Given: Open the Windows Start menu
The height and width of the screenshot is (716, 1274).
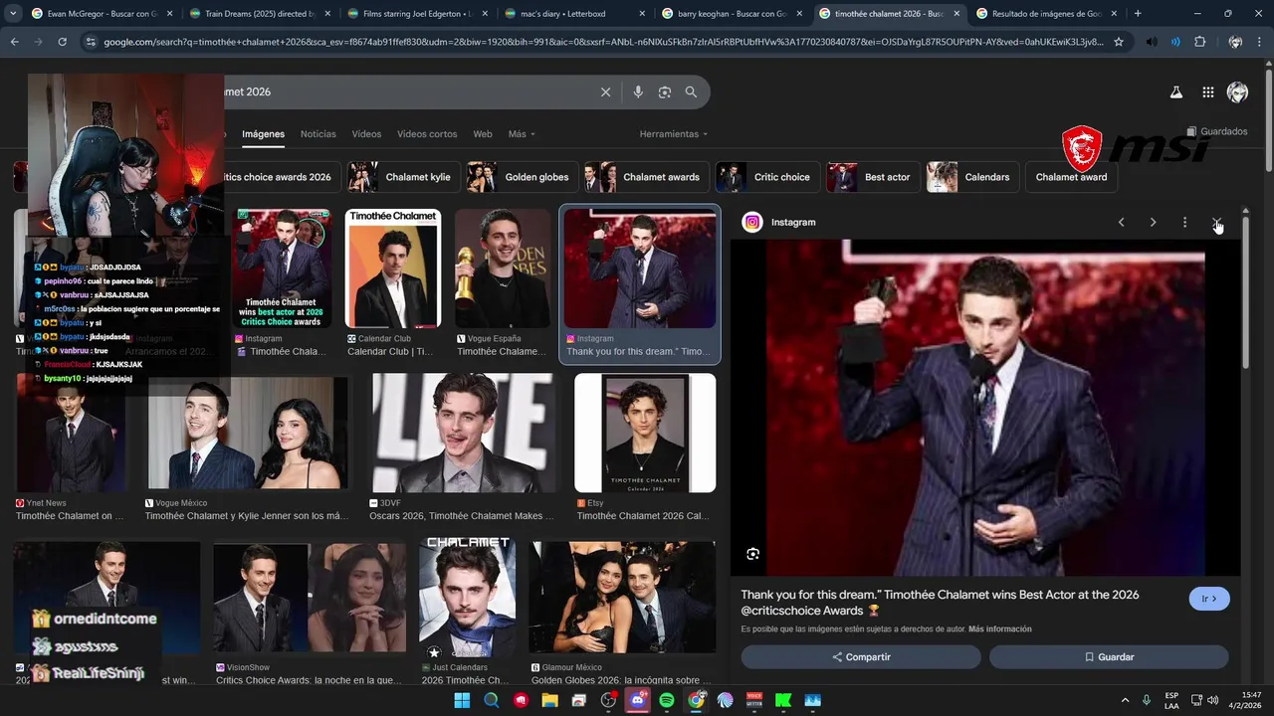Looking at the screenshot, I should pyautogui.click(x=462, y=700).
